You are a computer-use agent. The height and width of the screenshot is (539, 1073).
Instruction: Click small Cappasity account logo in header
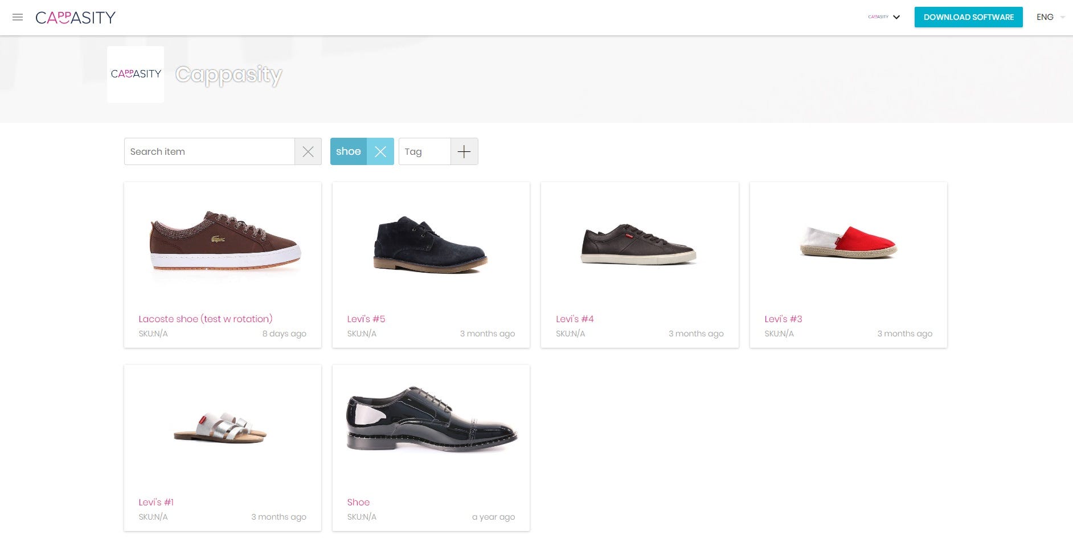tap(878, 17)
